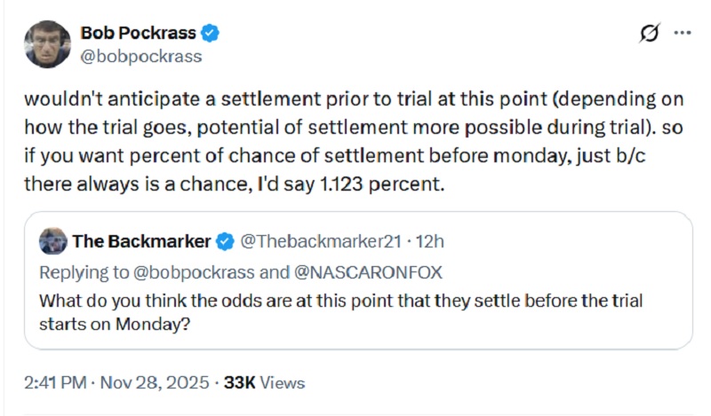Screen dimensions: 711x416
Task: Open the @bobpockrass handle under the name
Action: click(140, 56)
